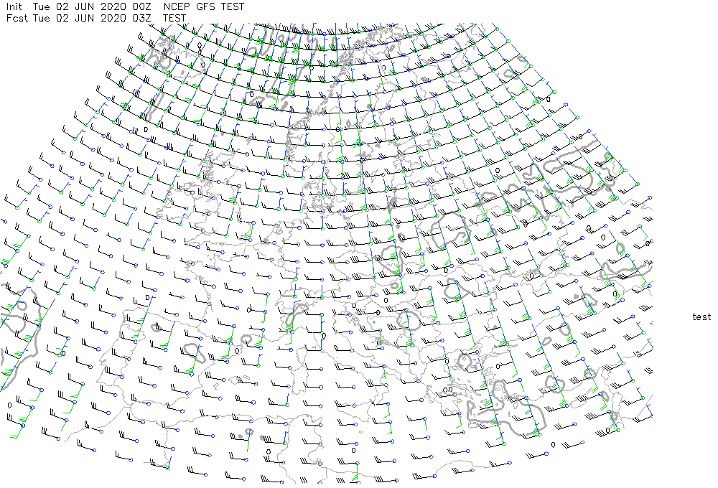
Task: Click the 'test' label beside the map
Action: (701, 316)
